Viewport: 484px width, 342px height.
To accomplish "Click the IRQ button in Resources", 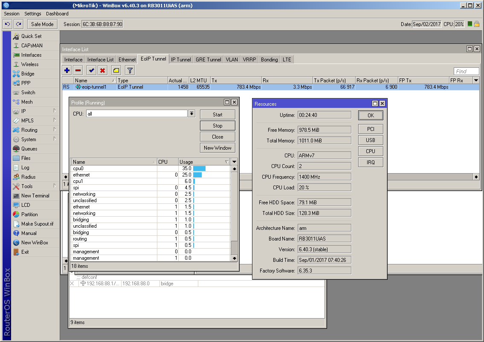I will pos(370,162).
